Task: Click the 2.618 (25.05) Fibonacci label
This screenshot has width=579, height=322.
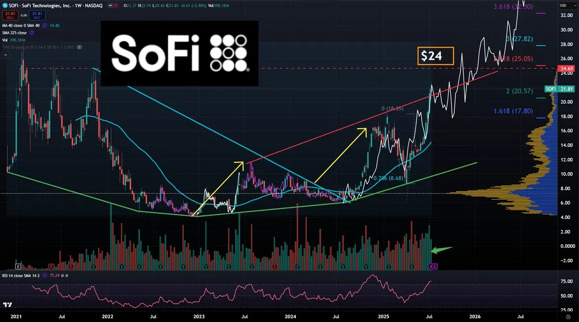Action: point(513,58)
